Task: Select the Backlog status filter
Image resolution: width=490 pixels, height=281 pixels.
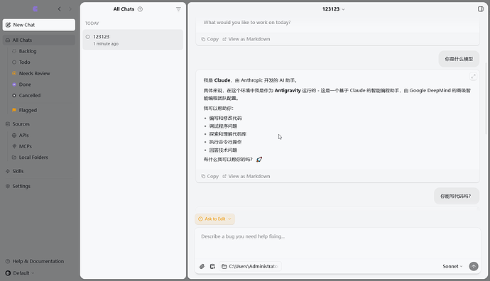Action: (x=28, y=51)
